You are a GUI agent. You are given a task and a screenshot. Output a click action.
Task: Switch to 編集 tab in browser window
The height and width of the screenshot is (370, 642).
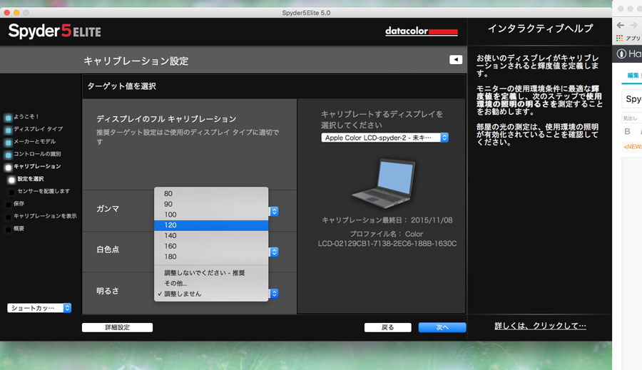(x=633, y=76)
